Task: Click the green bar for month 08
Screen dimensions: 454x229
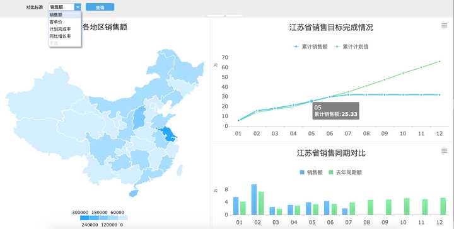Action: tap(370, 208)
